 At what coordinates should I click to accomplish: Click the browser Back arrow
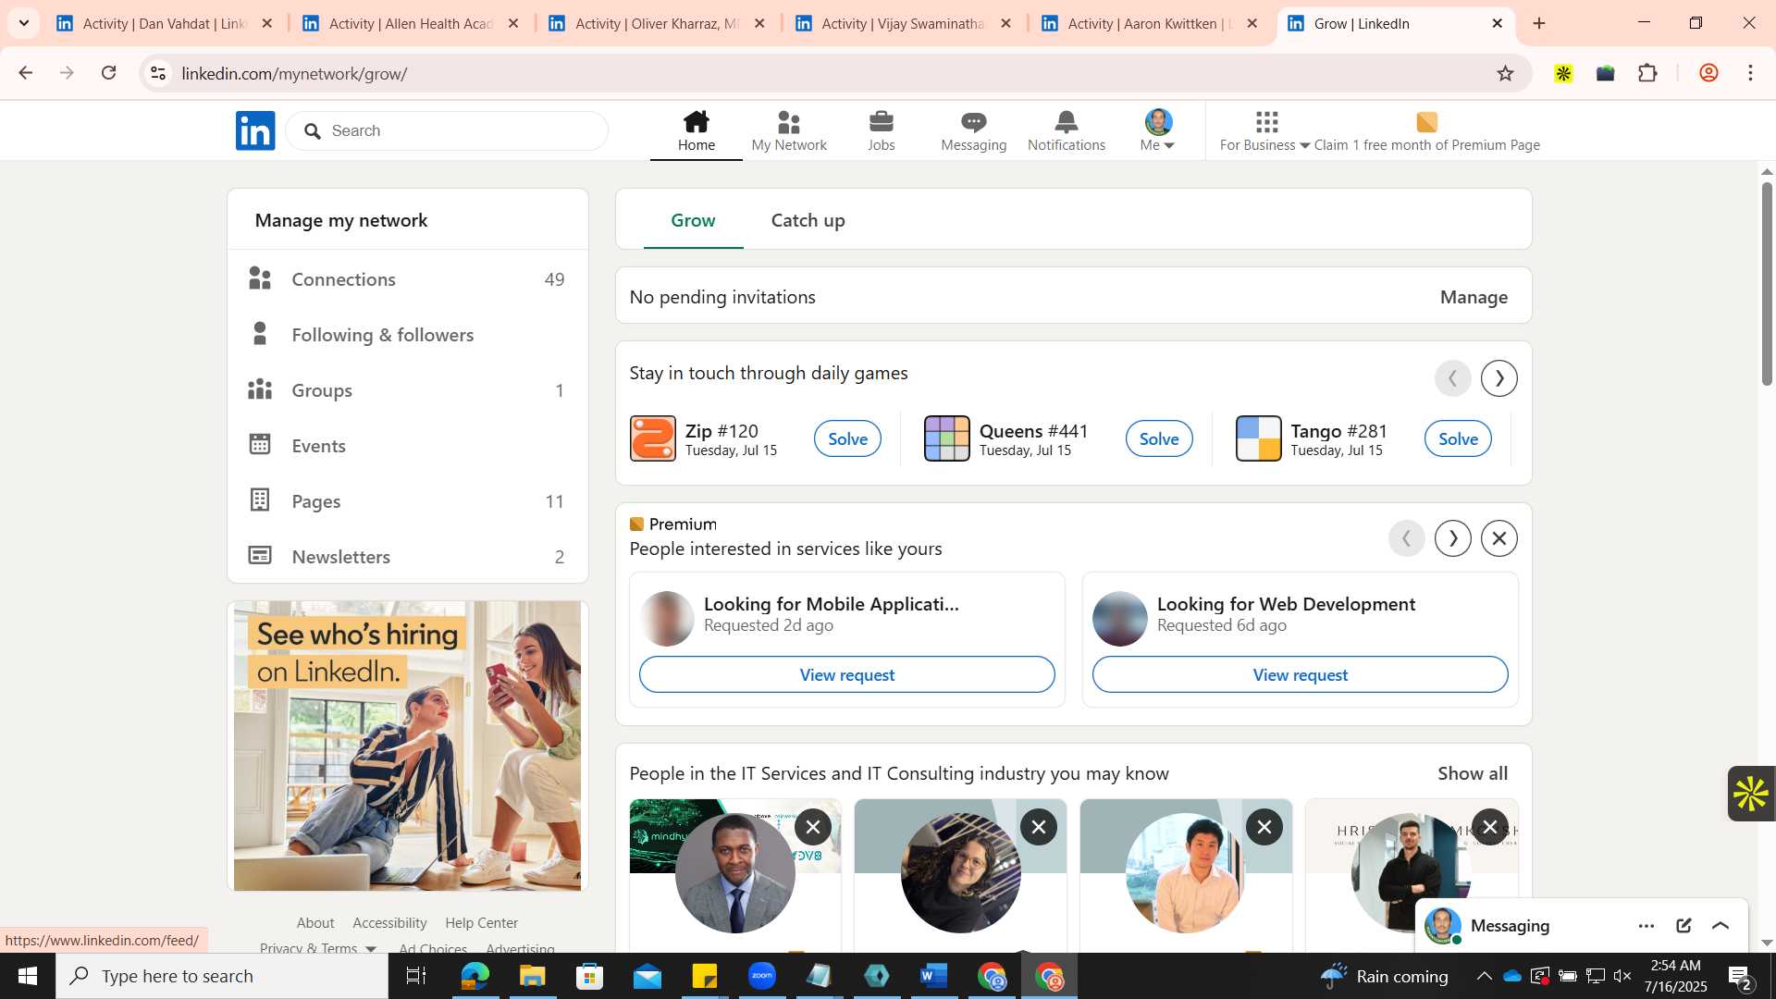(x=25, y=73)
